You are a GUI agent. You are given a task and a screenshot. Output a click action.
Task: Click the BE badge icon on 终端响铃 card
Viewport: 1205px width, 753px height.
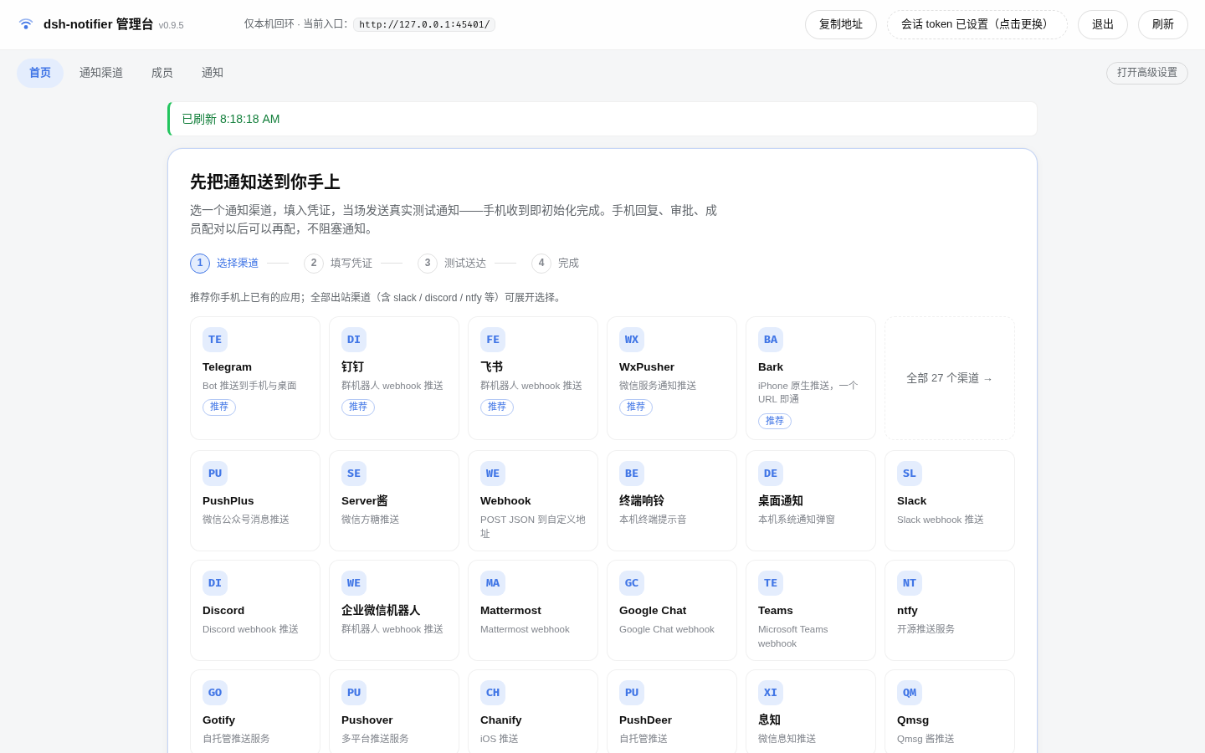tap(632, 474)
